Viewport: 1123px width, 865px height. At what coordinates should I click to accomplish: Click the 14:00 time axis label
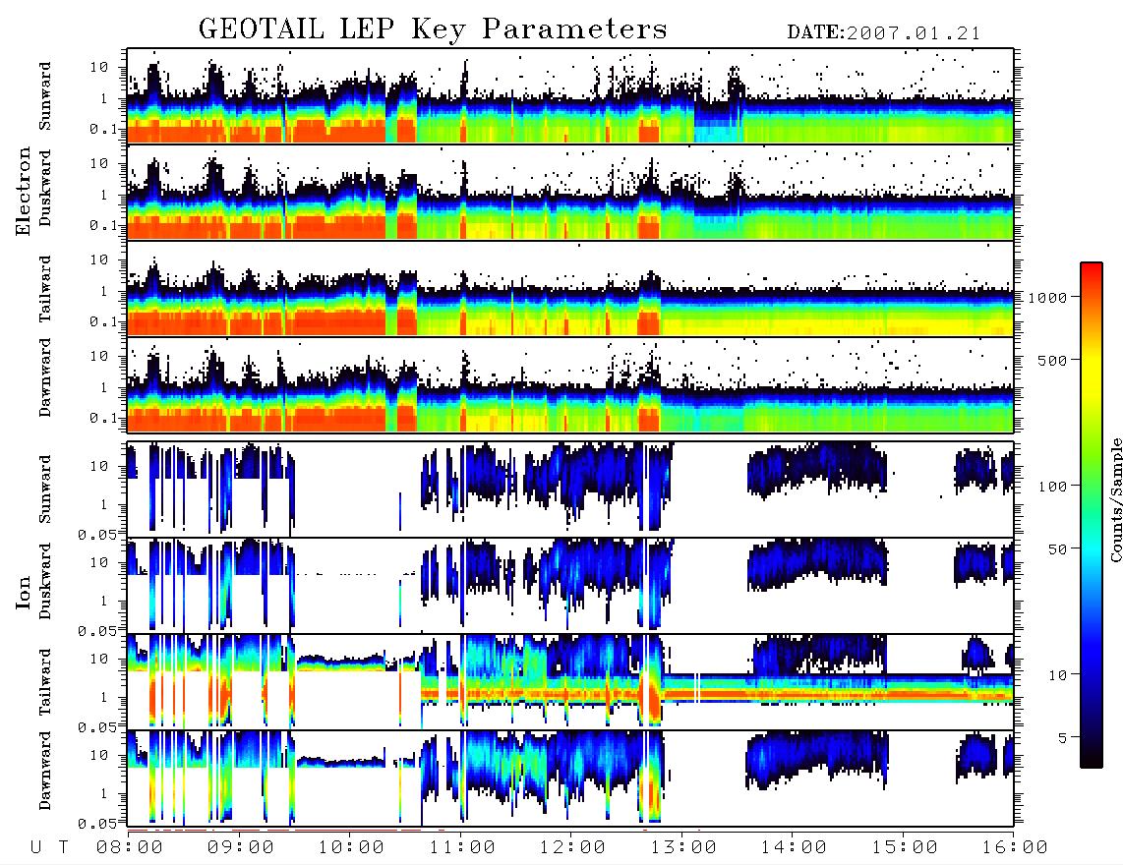point(794,848)
